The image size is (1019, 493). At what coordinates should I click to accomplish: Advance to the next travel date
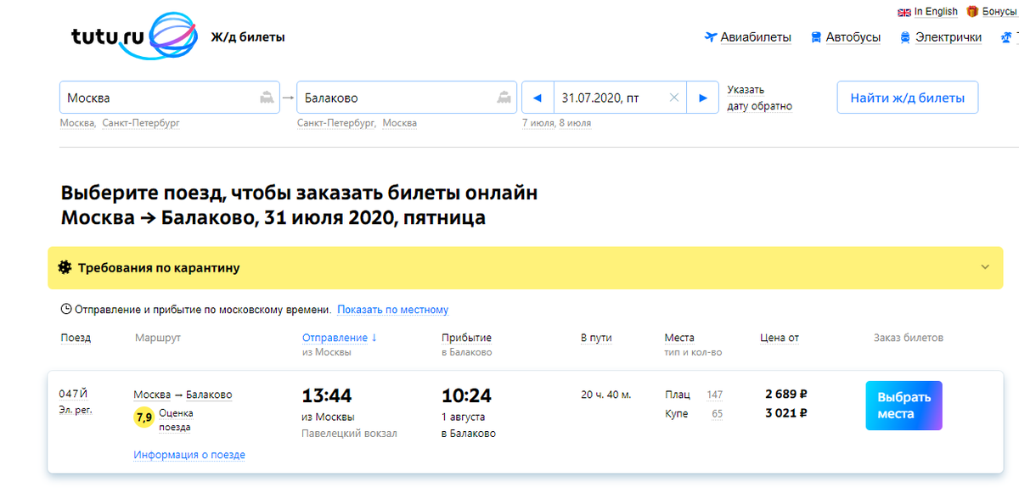pos(703,97)
